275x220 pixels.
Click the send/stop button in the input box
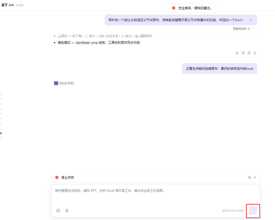point(253,210)
